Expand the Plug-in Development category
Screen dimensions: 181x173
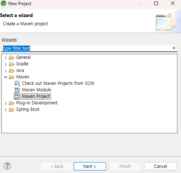click(5, 103)
